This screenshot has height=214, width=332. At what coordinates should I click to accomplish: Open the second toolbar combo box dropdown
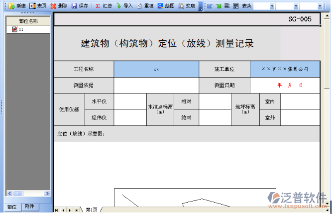(296, 6)
